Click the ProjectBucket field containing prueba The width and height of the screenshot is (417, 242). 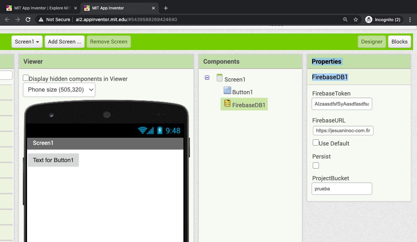(x=342, y=188)
